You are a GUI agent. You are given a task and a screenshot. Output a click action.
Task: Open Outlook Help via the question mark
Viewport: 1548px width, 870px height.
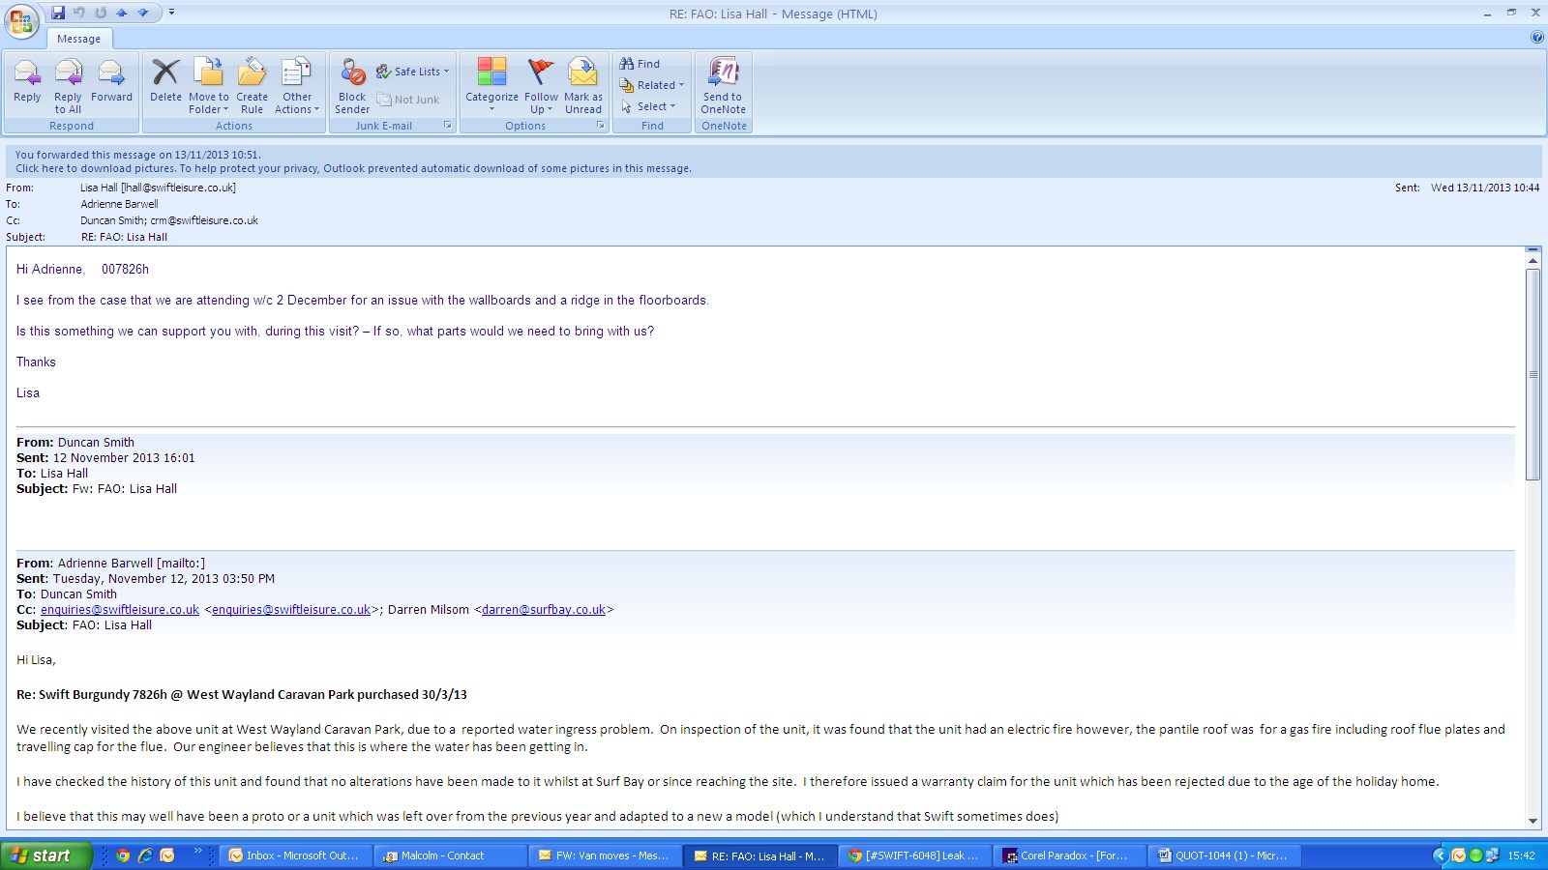pos(1537,38)
